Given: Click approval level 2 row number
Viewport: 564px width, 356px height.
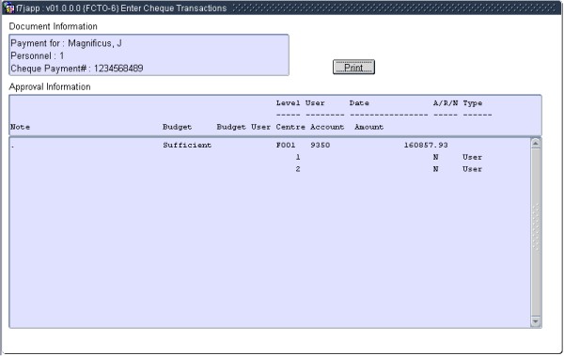Looking at the screenshot, I should click(x=298, y=169).
